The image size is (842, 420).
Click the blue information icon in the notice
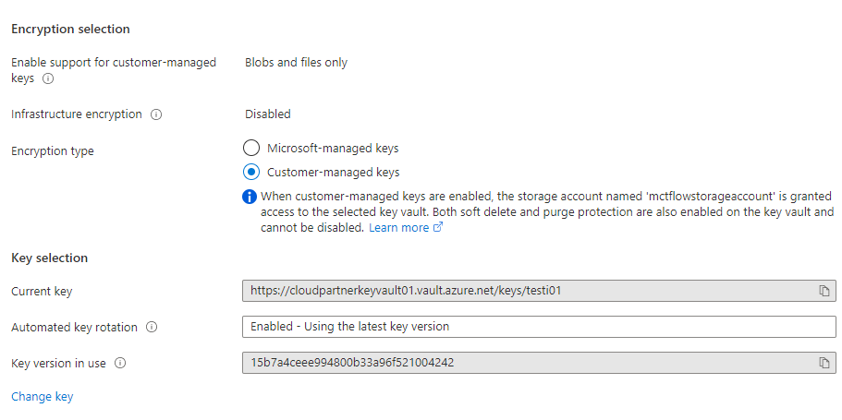tap(250, 197)
